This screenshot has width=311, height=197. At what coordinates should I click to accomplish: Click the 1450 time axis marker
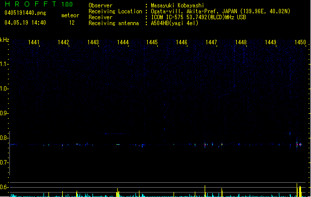pos(300,42)
